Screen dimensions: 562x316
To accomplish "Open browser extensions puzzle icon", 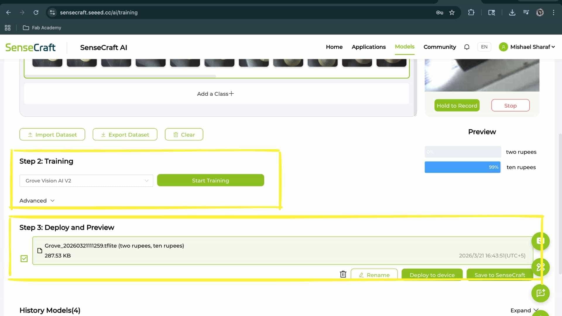I will click(x=471, y=13).
